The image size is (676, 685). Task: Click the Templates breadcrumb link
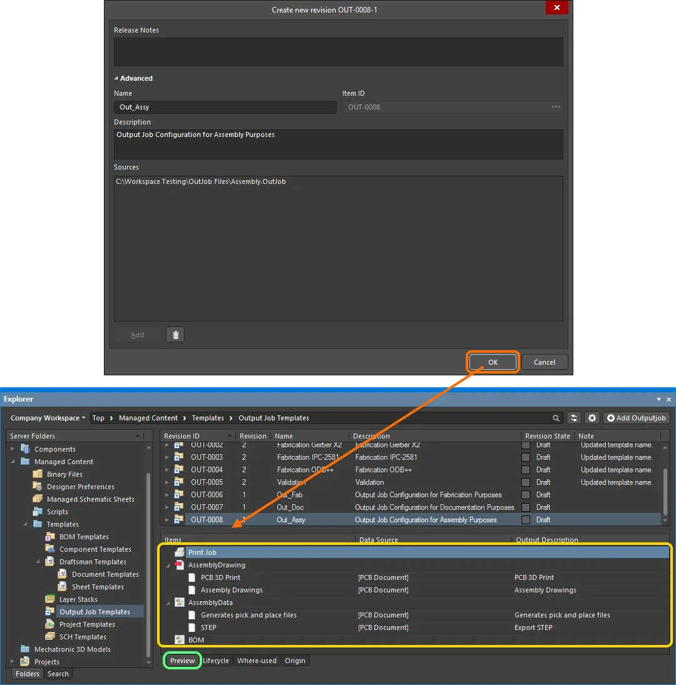coord(208,418)
